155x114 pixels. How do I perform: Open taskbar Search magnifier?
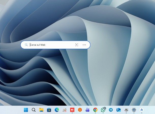pyautogui.click(x=34, y=110)
